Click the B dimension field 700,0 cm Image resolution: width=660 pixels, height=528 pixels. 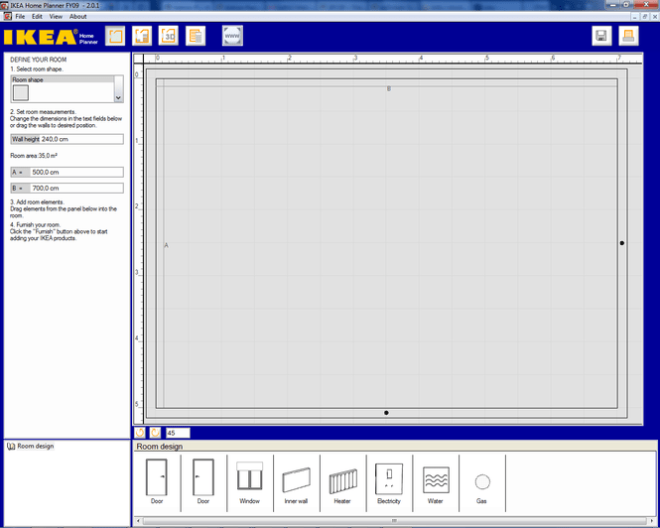coord(66,188)
